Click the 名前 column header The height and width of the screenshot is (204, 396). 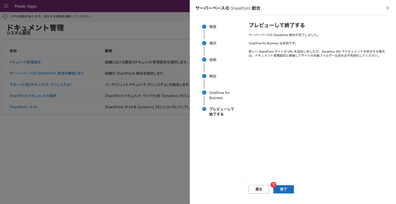(13, 51)
